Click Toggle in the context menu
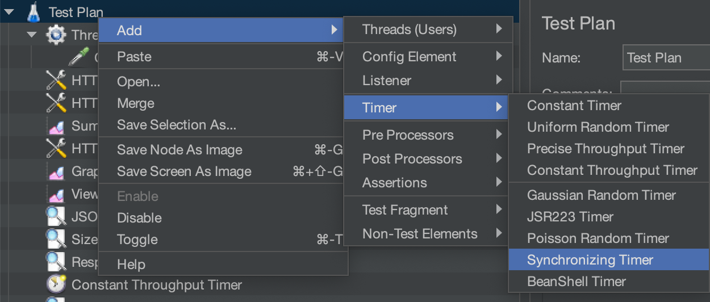 click(137, 240)
